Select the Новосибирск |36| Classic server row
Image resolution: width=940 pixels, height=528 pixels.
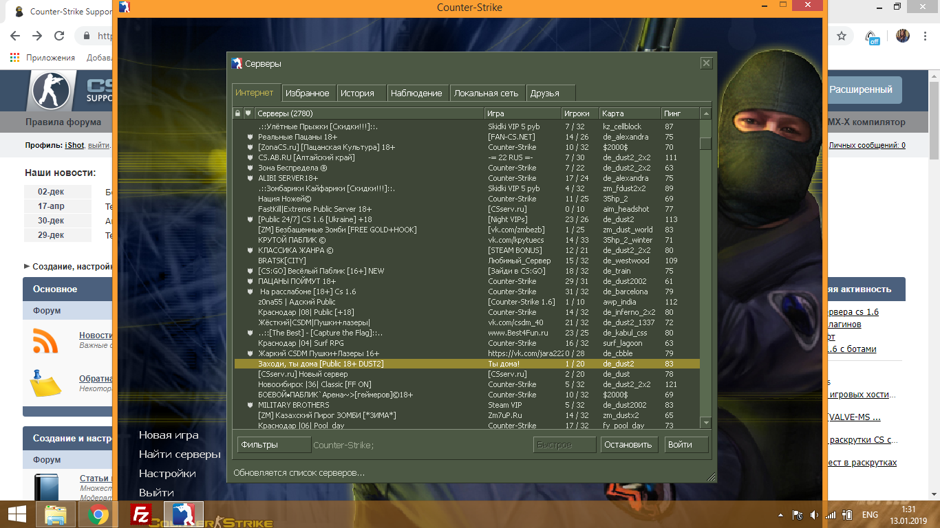(467, 384)
